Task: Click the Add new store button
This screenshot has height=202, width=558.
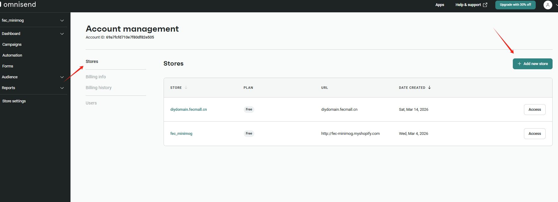Action: [532, 64]
